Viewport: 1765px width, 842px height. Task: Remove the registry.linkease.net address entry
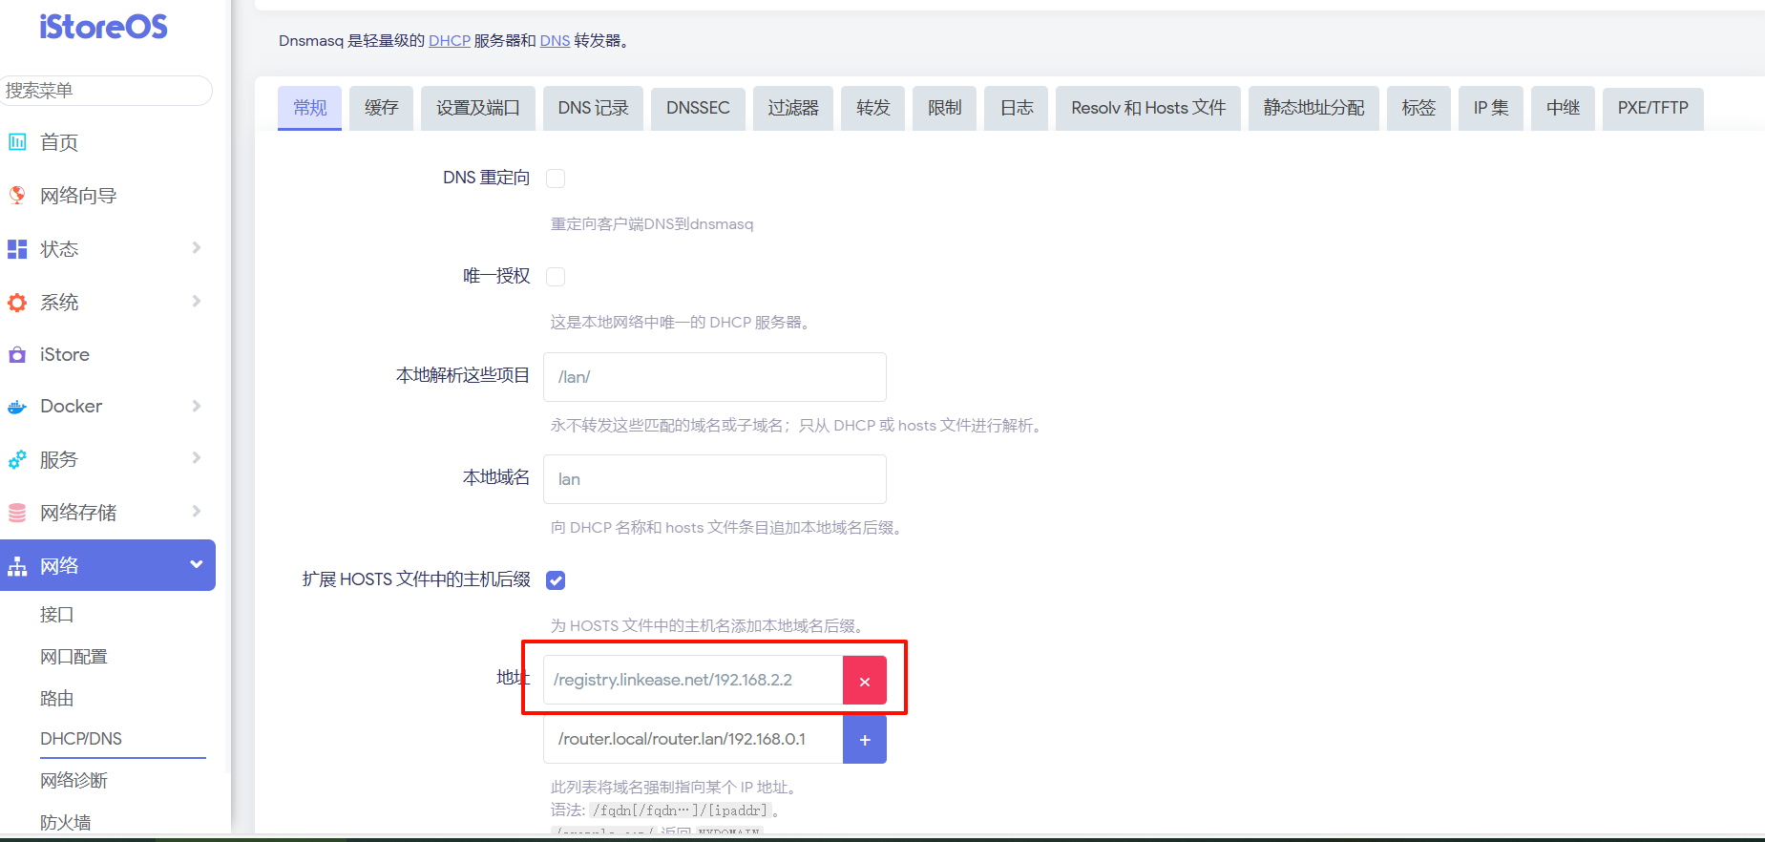pyautogui.click(x=864, y=681)
